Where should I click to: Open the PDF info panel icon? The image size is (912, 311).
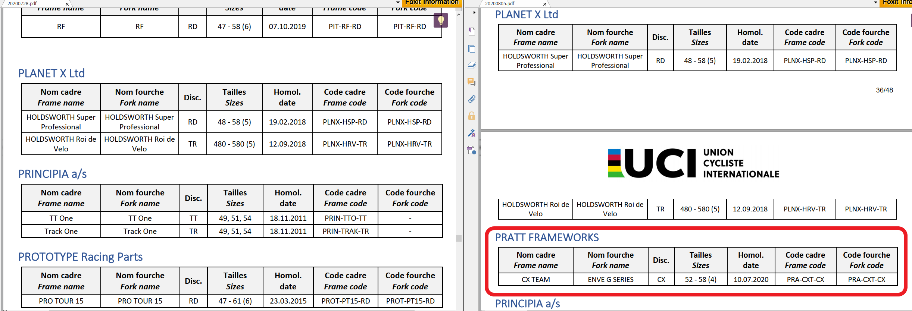[x=472, y=150]
